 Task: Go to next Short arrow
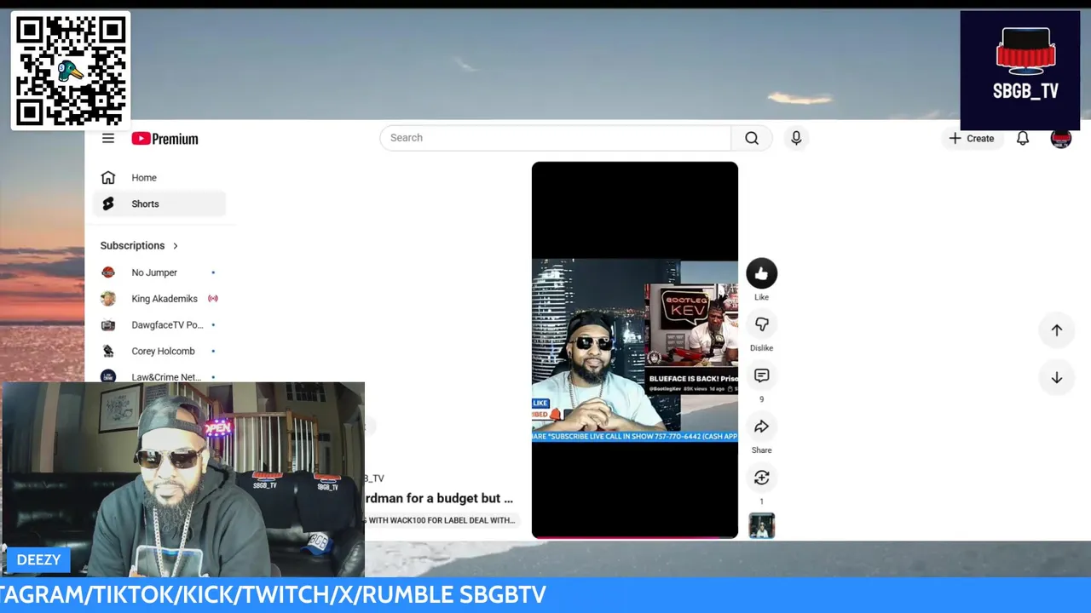click(1056, 378)
